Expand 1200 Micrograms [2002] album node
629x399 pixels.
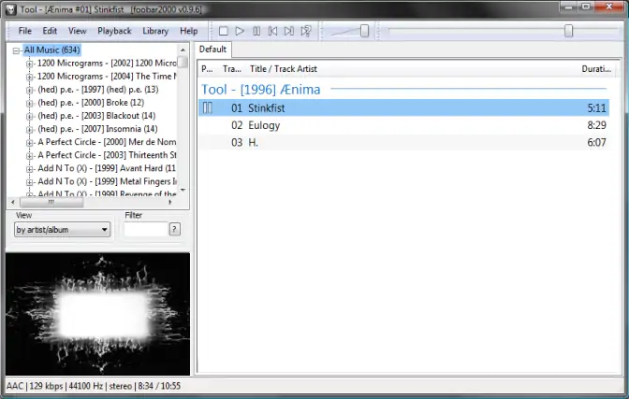(29, 64)
